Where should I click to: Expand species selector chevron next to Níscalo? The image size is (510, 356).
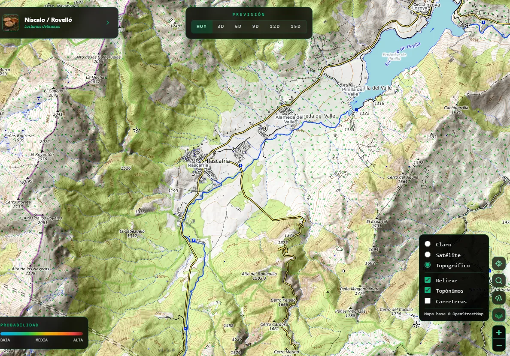coord(108,23)
